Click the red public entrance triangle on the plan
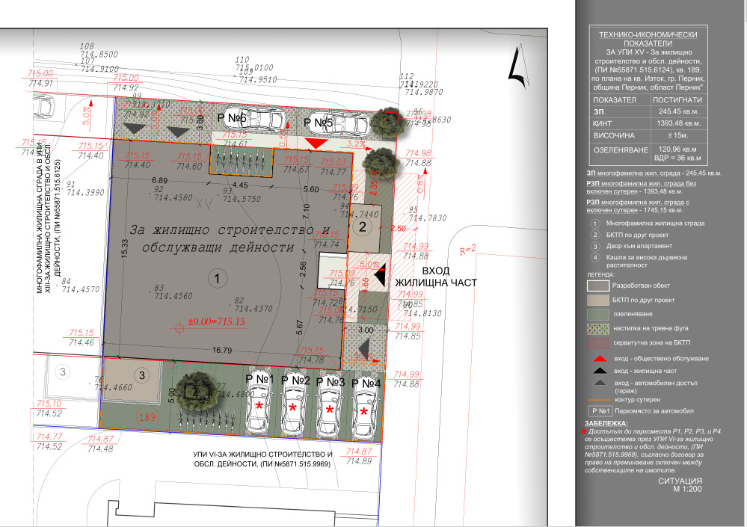This screenshot has height=527, width=747. click(316, 143)
